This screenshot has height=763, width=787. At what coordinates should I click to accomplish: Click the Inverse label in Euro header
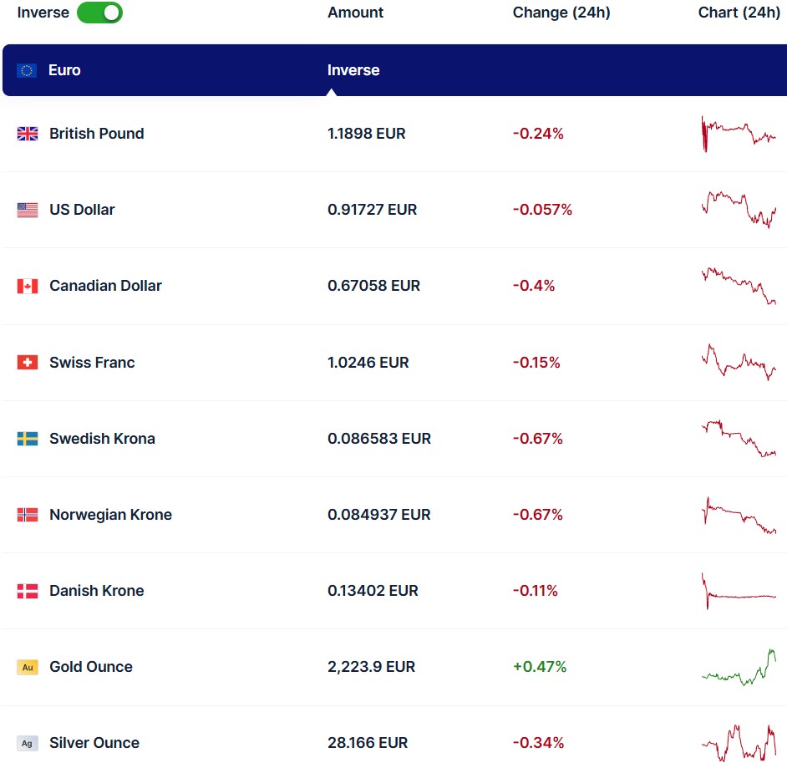click(x=353, y=70)
